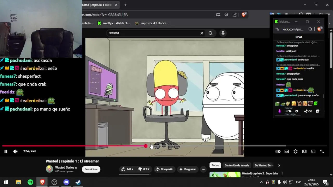Open site settings in Kick popup
Viewport: 333px width, 187px height.
pyautogui.click(x=277, y=29)
